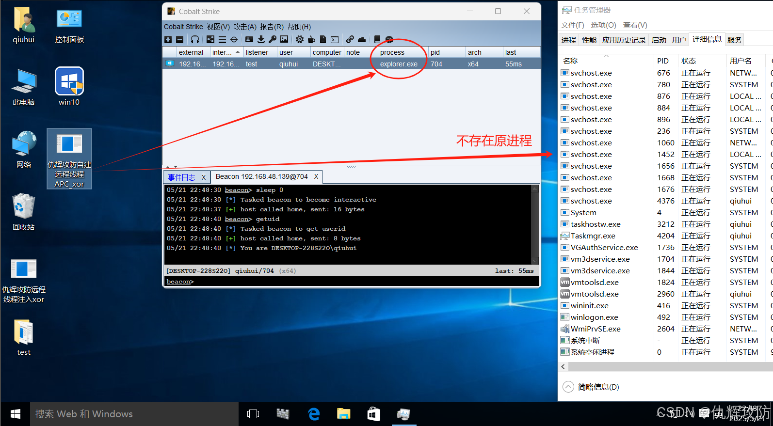This screenshot has width=773, height=426.
Task: Open the 攻击(A) menu
Action: click(245, 27)
